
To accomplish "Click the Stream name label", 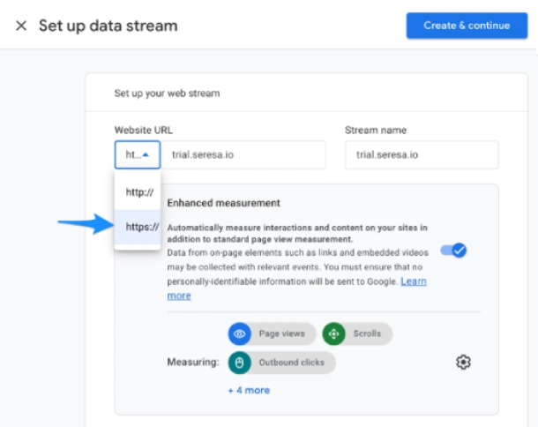I will 376,130.
